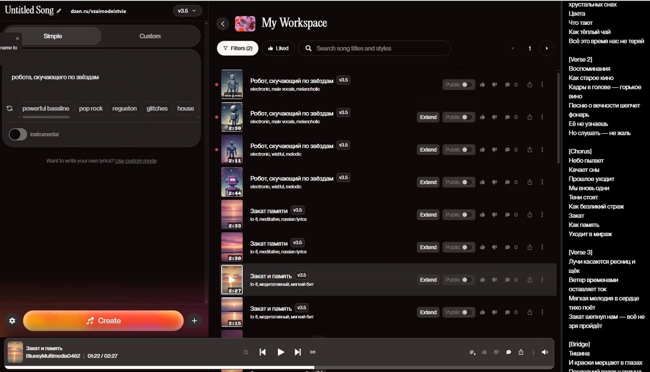Select the pop rock style tag
Image resolution: width=650 pixels, height=372 pixels.
pyautogui.click(x=90, y=108)
